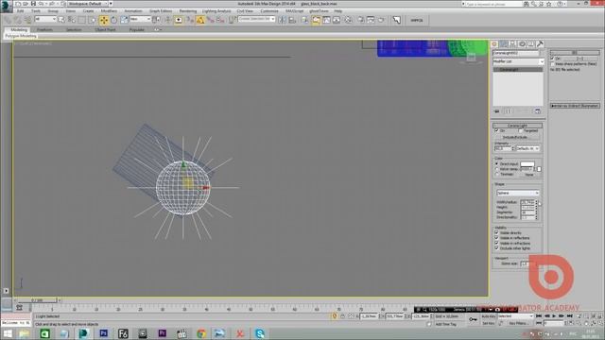Screen dimensions: 605x340
Task: Open the Shape type Sphere dropdown
Action: click(517, 193)
